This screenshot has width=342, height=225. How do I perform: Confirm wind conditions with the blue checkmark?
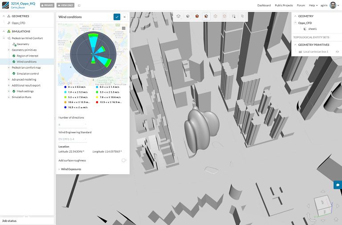click(x=117, y=17)
